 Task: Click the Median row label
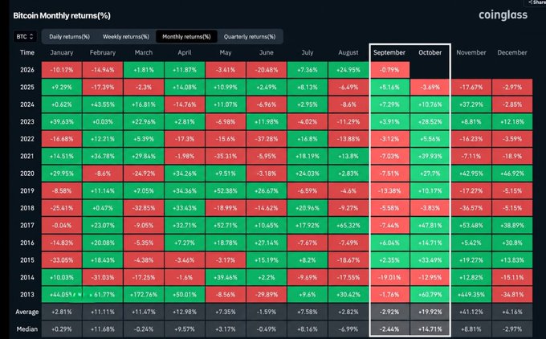(26, 329)
